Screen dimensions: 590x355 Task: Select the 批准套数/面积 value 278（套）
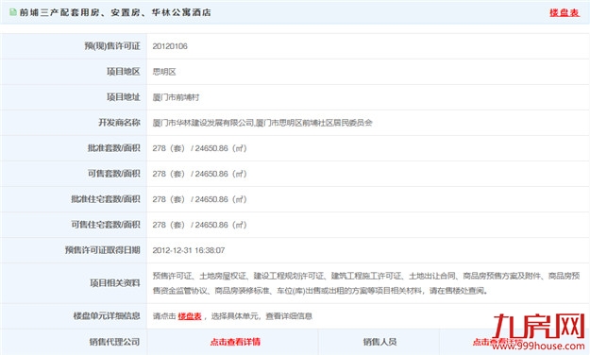click(x=169, y=148)
